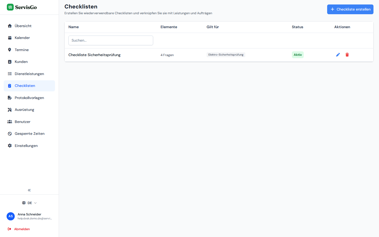379x237 pixels.
Task: Click the globe language icon
Action: 24,203
